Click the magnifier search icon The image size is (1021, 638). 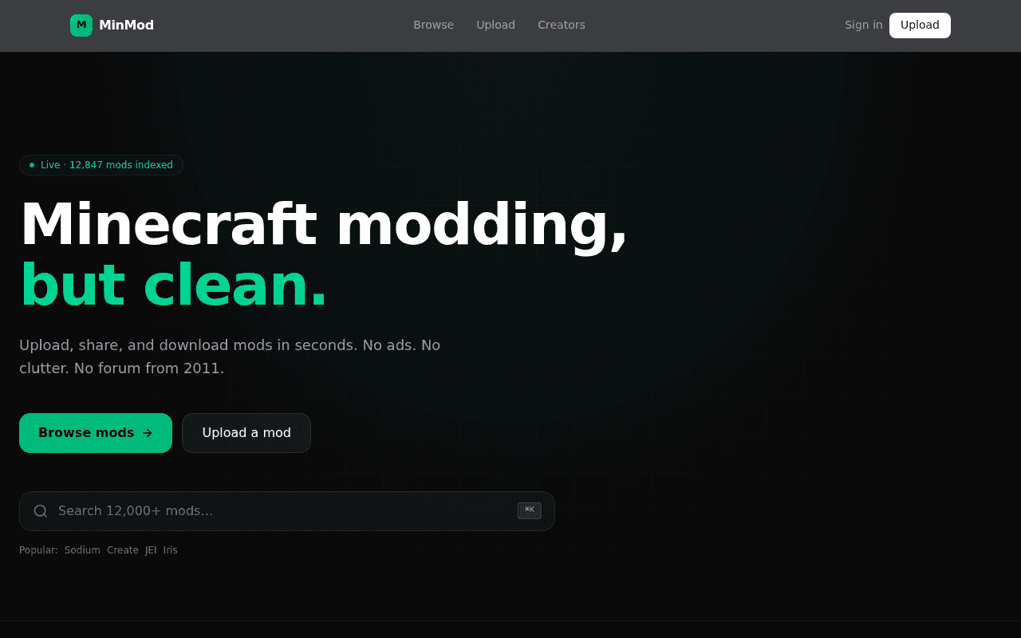pyautogui.click(x=41, y=511)
